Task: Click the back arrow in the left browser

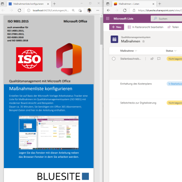Action: click(3, 10)
